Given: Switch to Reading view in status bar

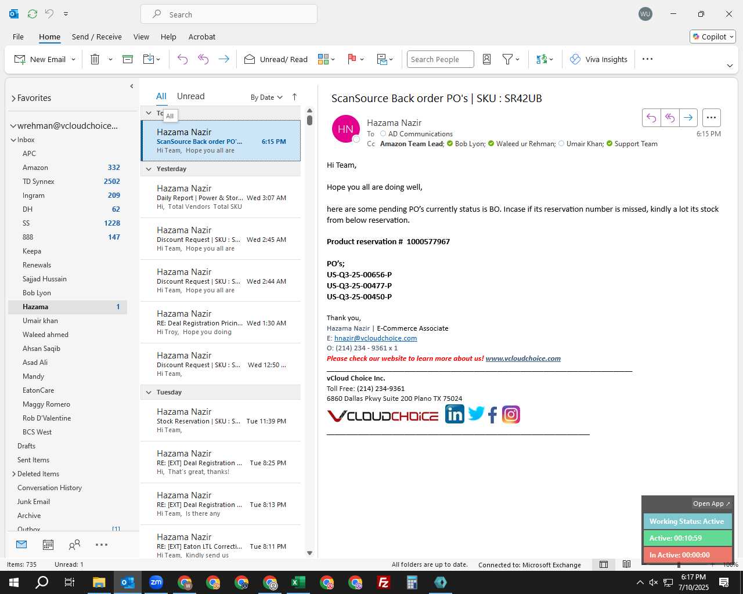Looking at the screenshot, I should [626, 564].
